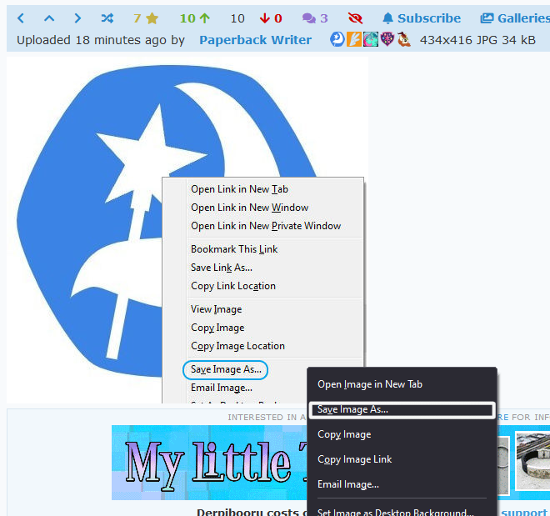
Task: Click the purple shield badge
Action: pos(387,39)
